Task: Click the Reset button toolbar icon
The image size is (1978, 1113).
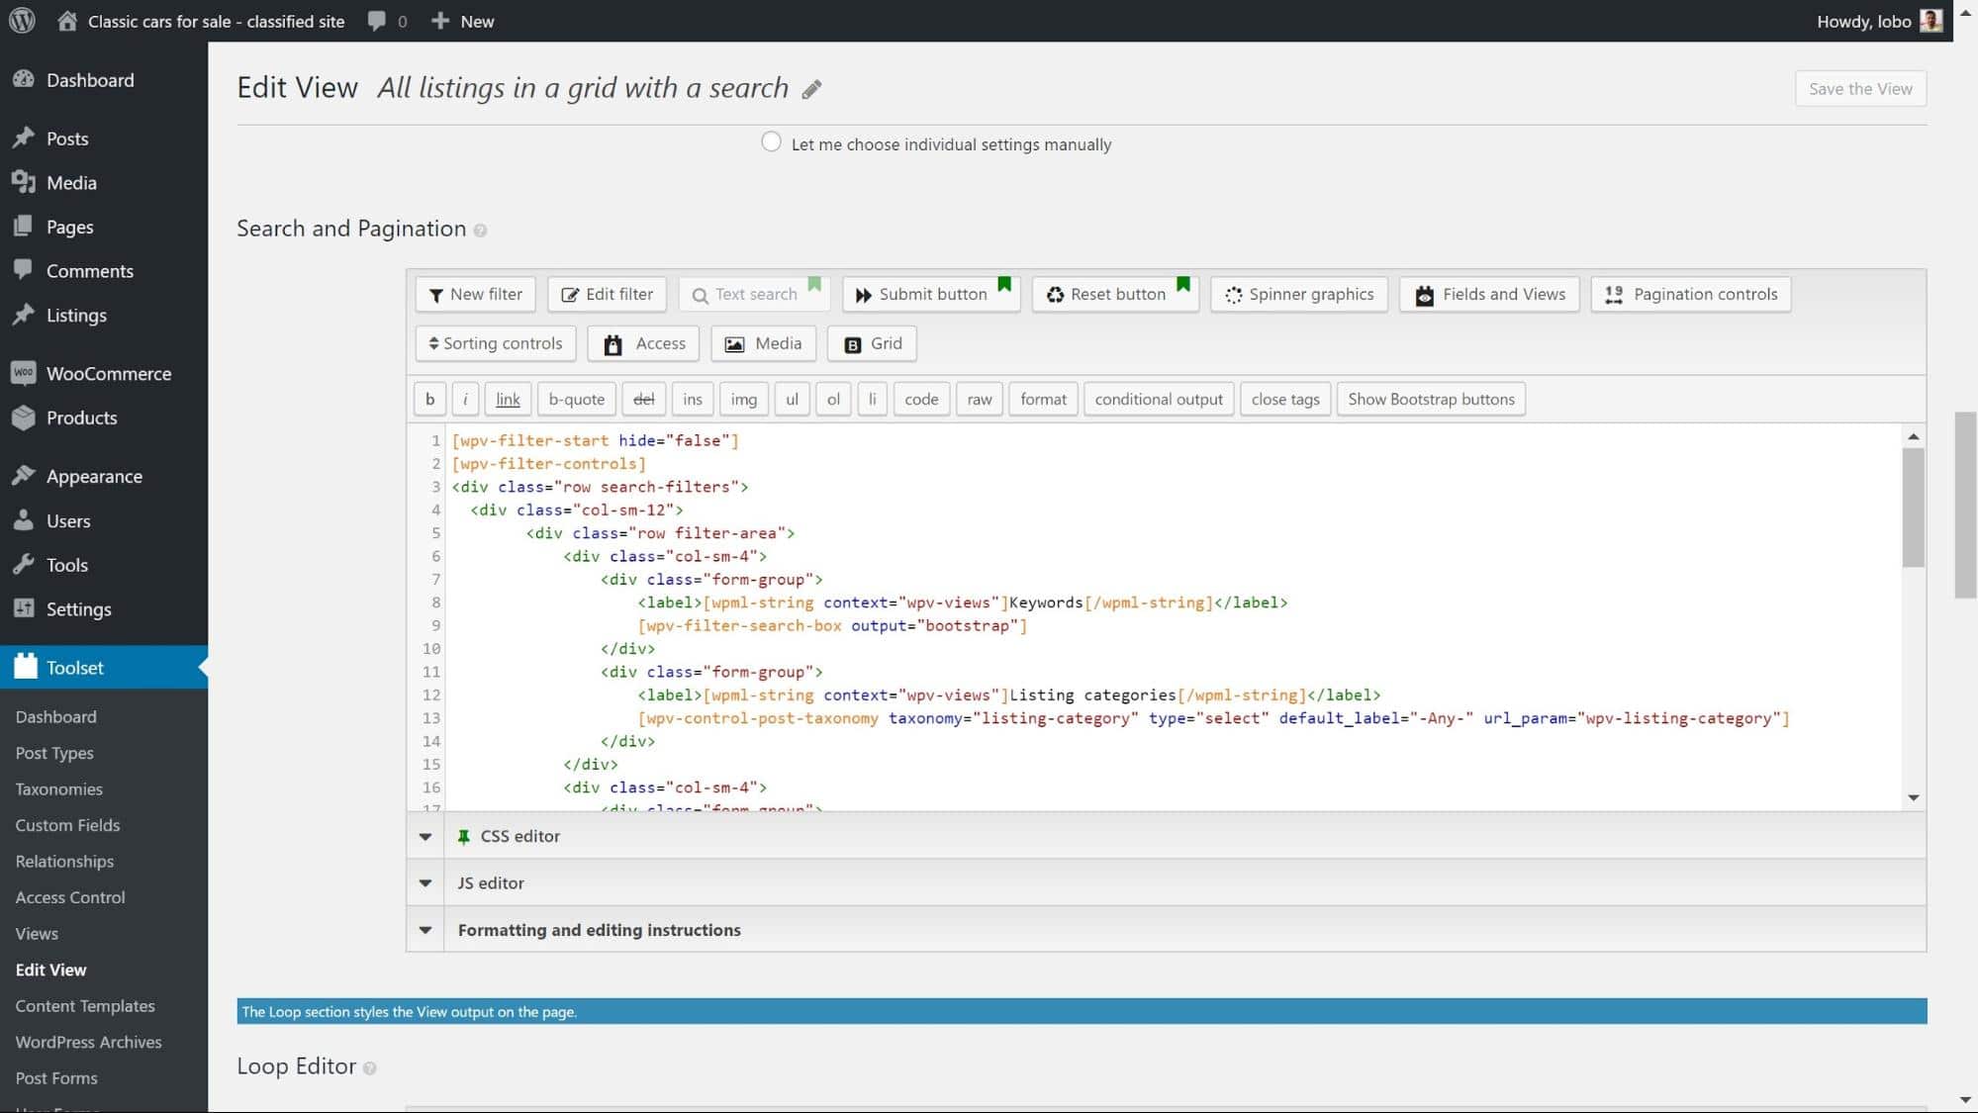Action: coord(1115,294)
